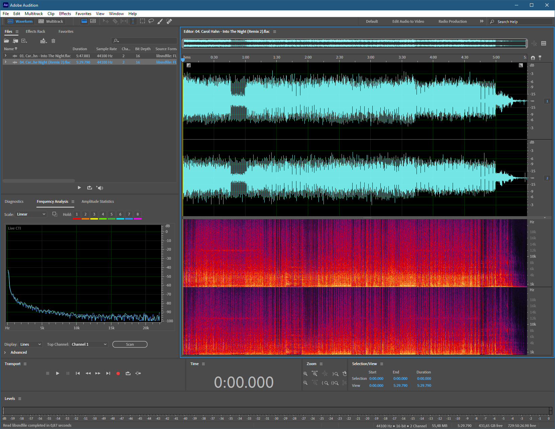The width and height of the screenshot is (555, 429).
Task: Click Play in Transport panel
Action: click(58, 373)
